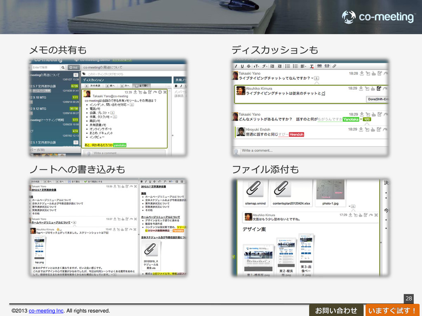Click the slide page number 28
Viewport: 422px width, 316px height.
pos(408,298)
